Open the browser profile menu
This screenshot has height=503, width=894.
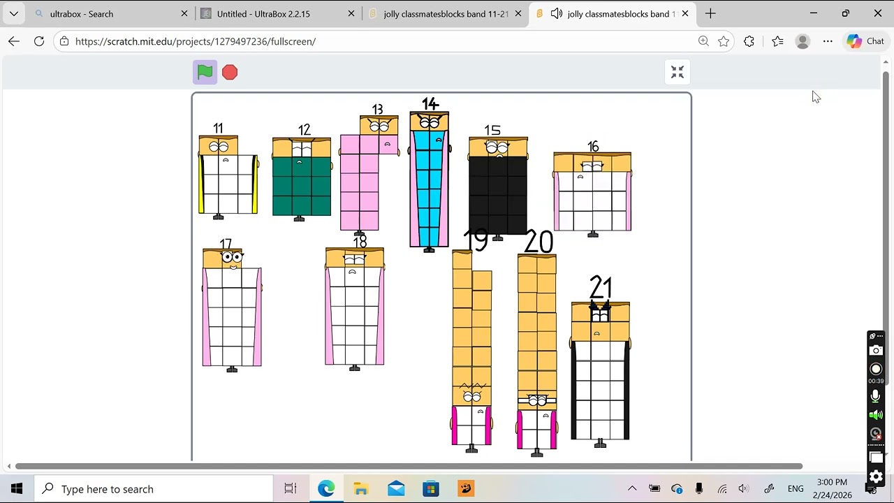pyautogui.click(x=803, y=41)
